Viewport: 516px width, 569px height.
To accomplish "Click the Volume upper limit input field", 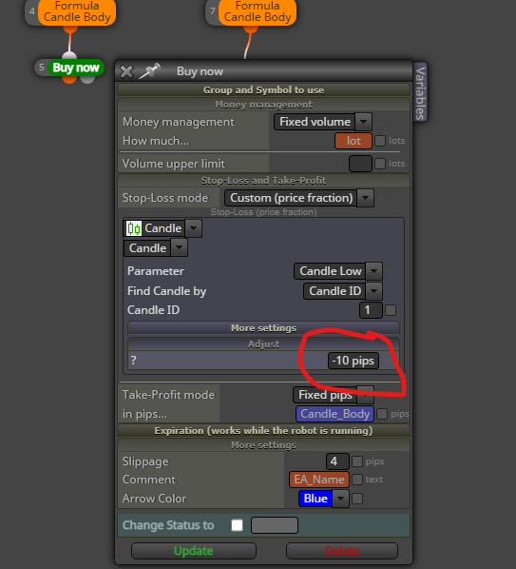I will 360,164.
